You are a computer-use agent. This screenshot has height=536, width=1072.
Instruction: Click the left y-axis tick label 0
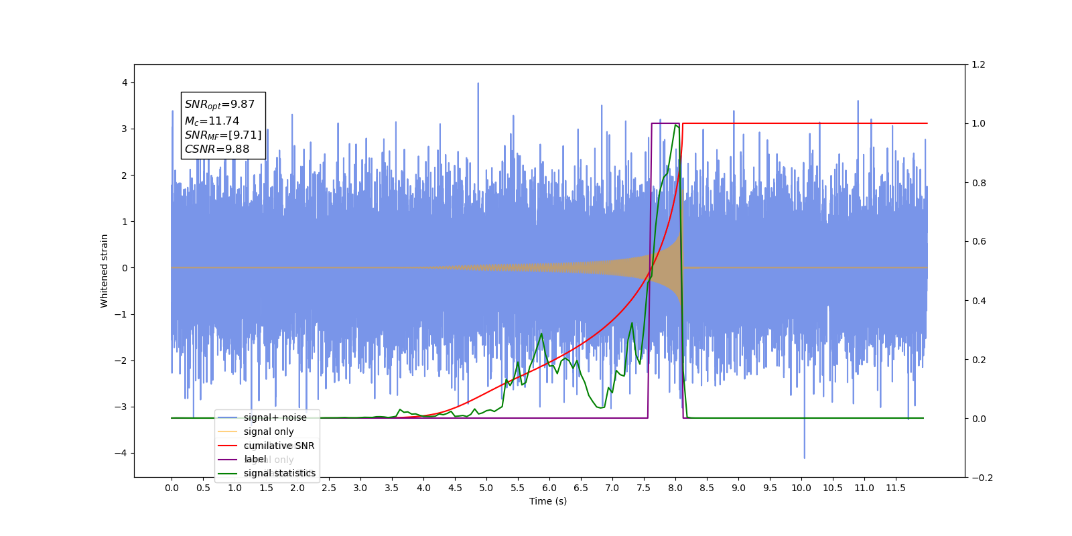coord(125,268)
